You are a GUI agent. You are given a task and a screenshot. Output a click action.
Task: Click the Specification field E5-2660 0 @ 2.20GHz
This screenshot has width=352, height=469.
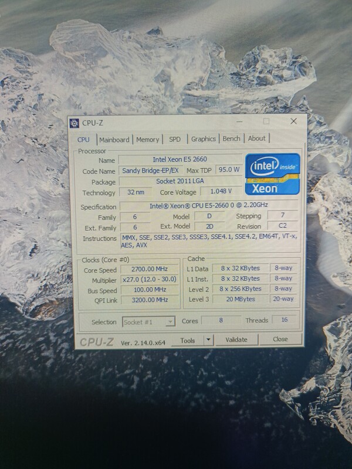[x=209, y=205]
